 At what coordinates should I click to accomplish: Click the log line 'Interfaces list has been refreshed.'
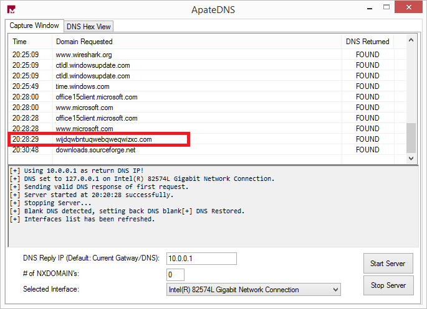(x=82, y=219)
